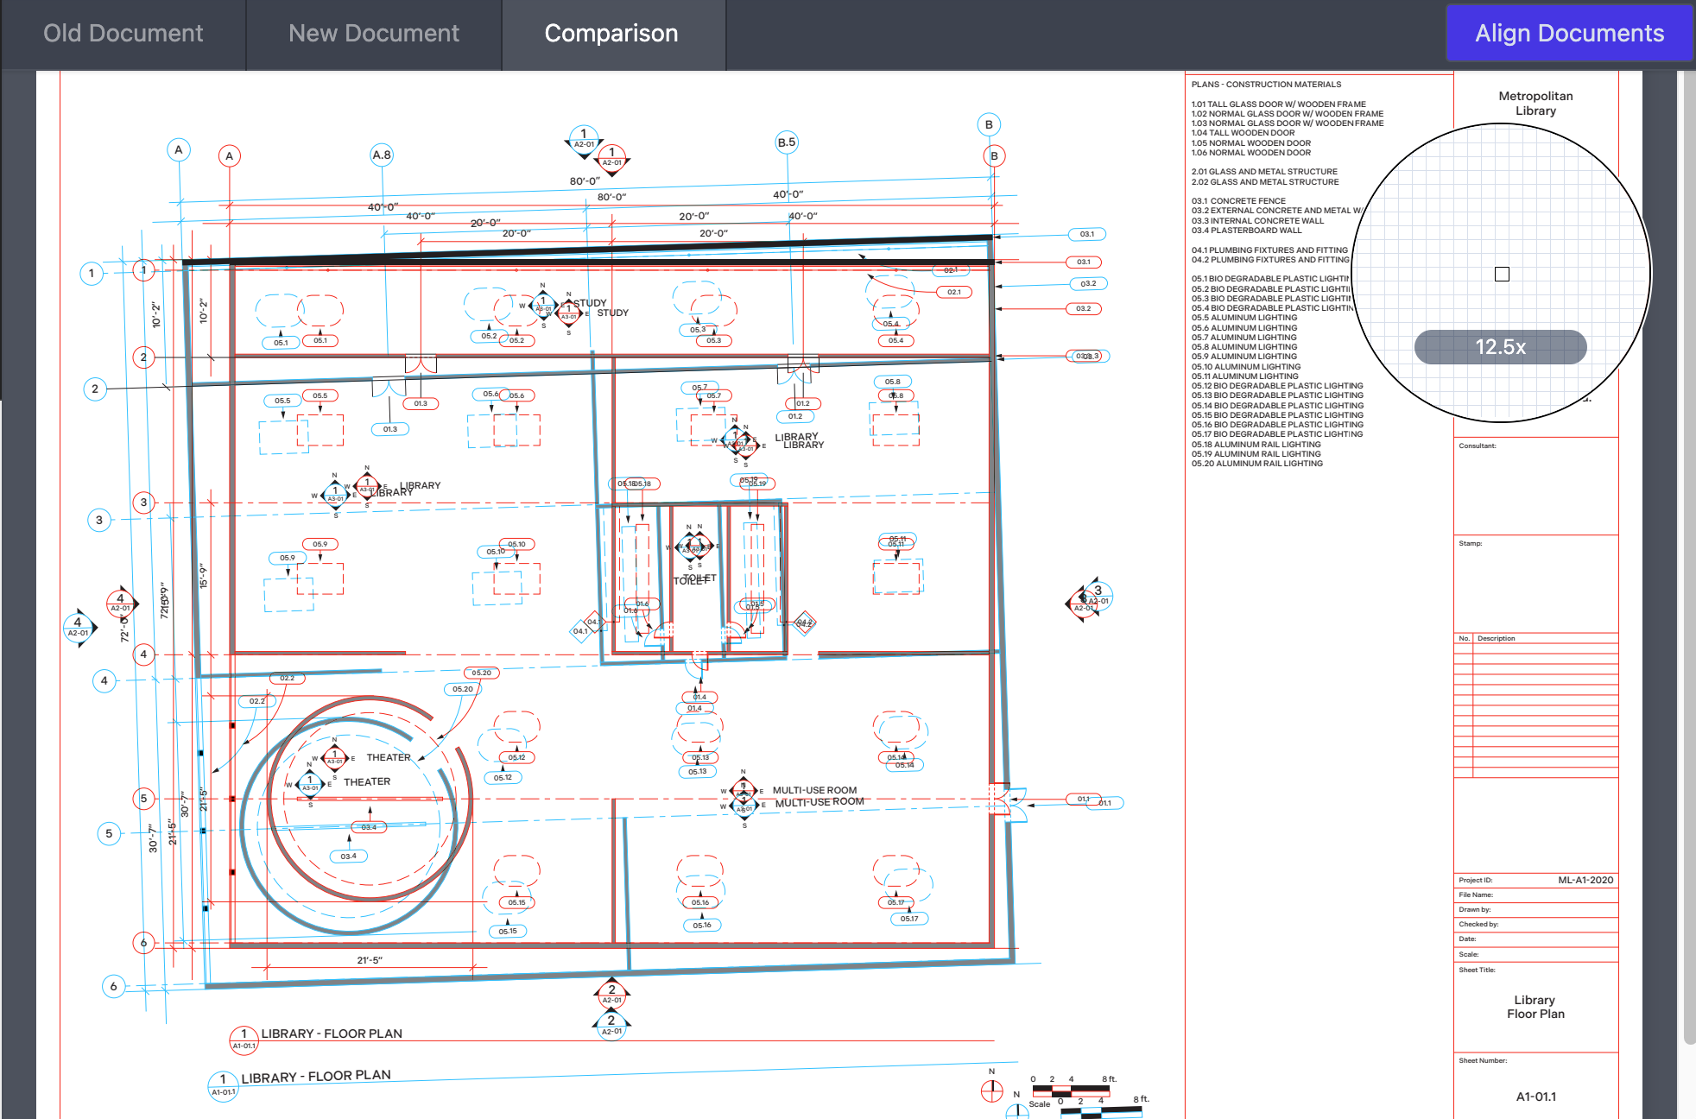Click the blue A.8 grid bubble

(381, 155)
